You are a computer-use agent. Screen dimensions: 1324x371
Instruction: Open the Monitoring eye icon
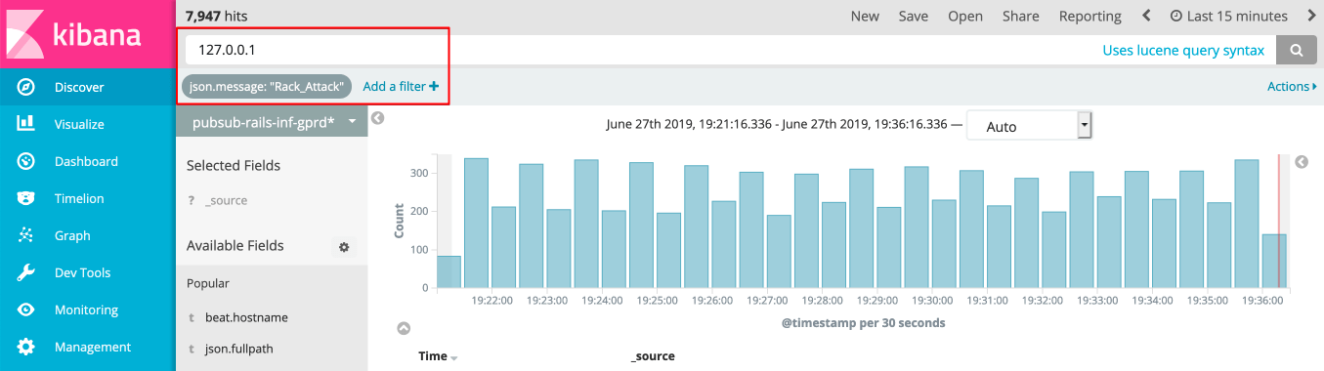26,309
